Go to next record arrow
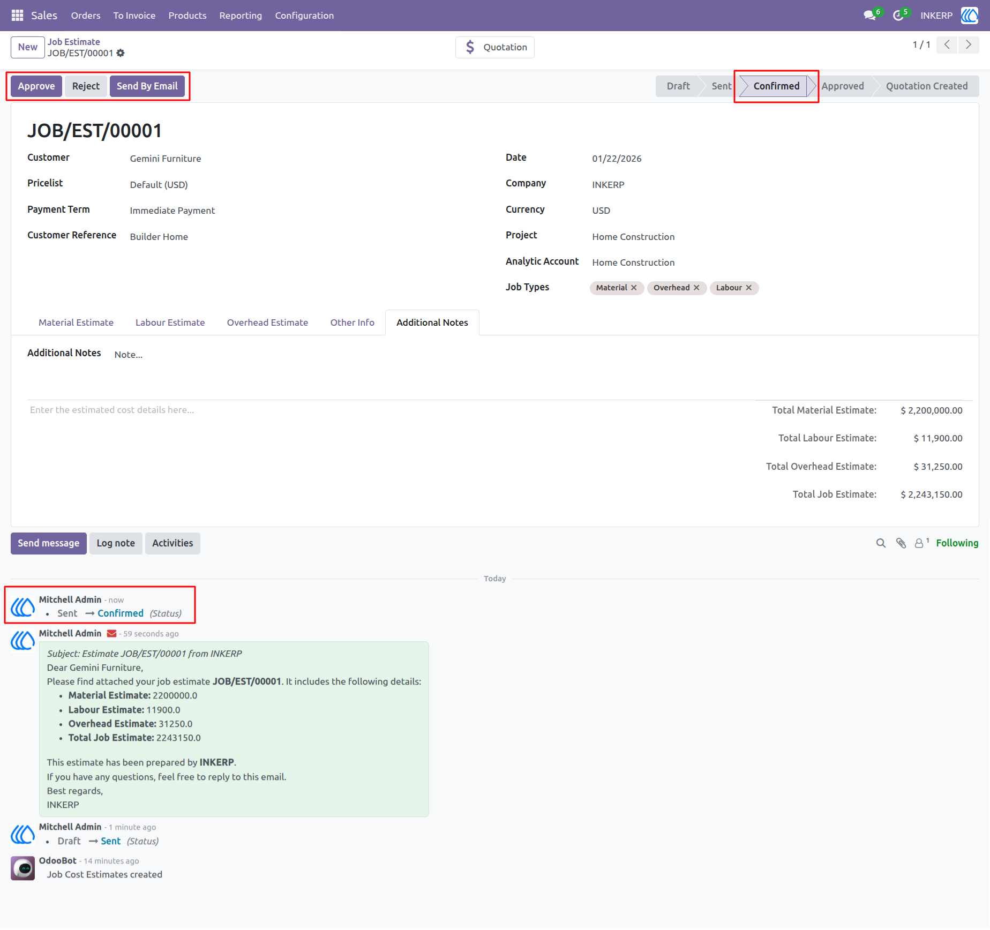 point(969,45)
